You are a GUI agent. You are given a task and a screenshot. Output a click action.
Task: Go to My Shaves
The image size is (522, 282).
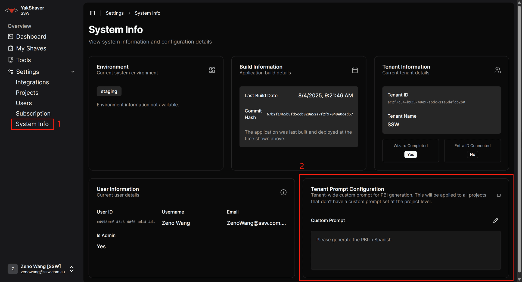31,48
